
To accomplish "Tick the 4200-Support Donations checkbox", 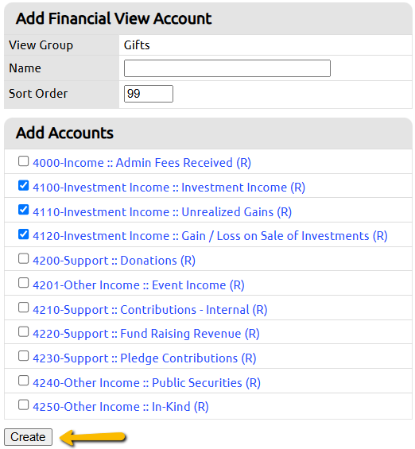I will click(23, 259).
